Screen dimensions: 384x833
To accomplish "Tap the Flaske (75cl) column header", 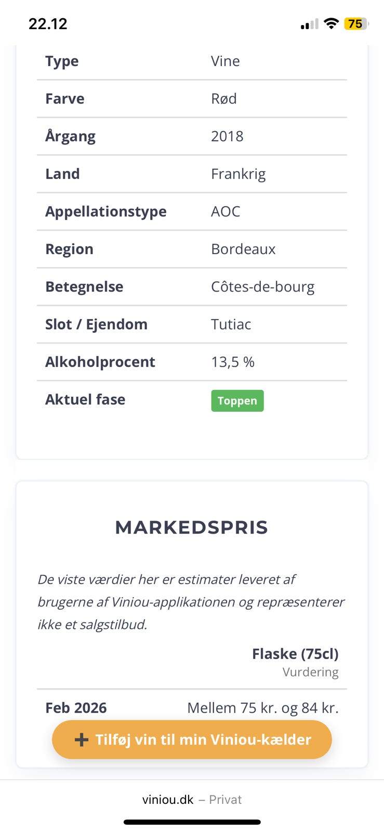I will (x=295, y=654).
